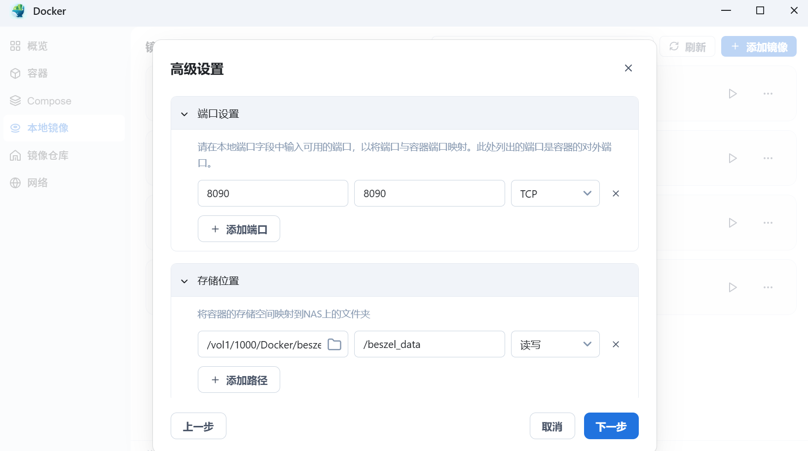Click the /beszel_data container path field

pos(429,345)
